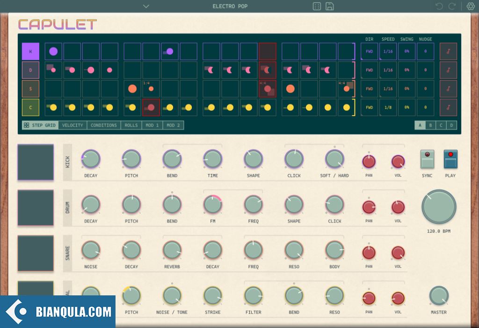Click the note icon on the snare row

(x=448, y=89)
